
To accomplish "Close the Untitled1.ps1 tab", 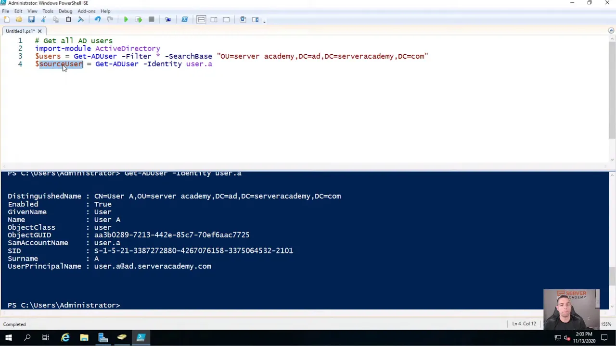I will pos(39,31).
